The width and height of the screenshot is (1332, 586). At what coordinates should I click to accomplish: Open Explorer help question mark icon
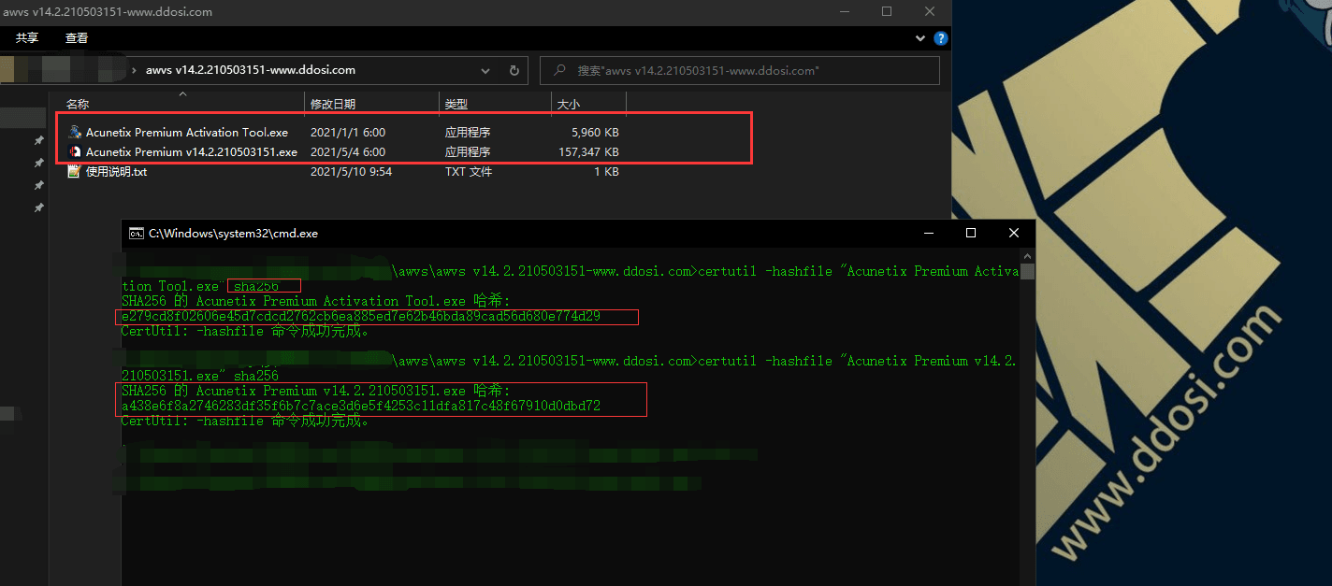[x=941, y=38]
